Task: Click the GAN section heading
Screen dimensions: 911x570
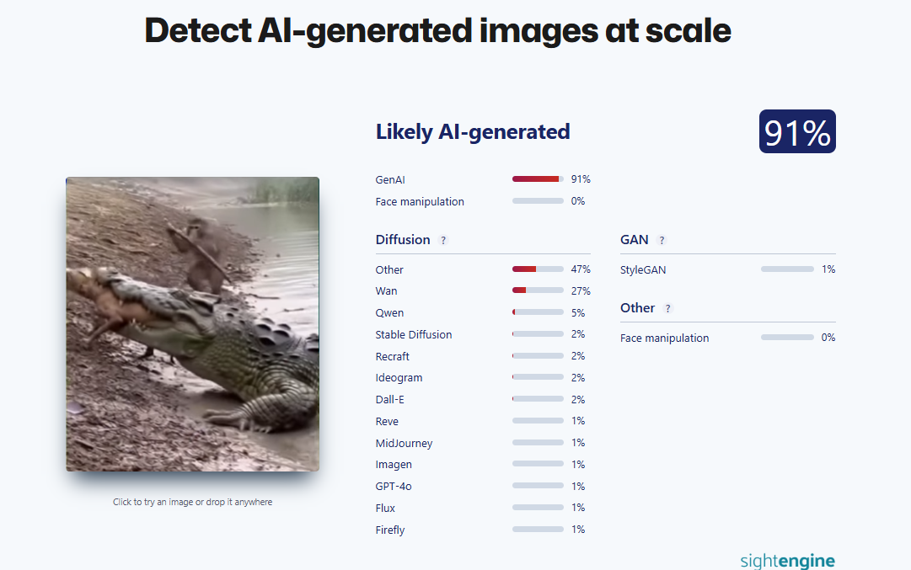Action: pos(635,240)
